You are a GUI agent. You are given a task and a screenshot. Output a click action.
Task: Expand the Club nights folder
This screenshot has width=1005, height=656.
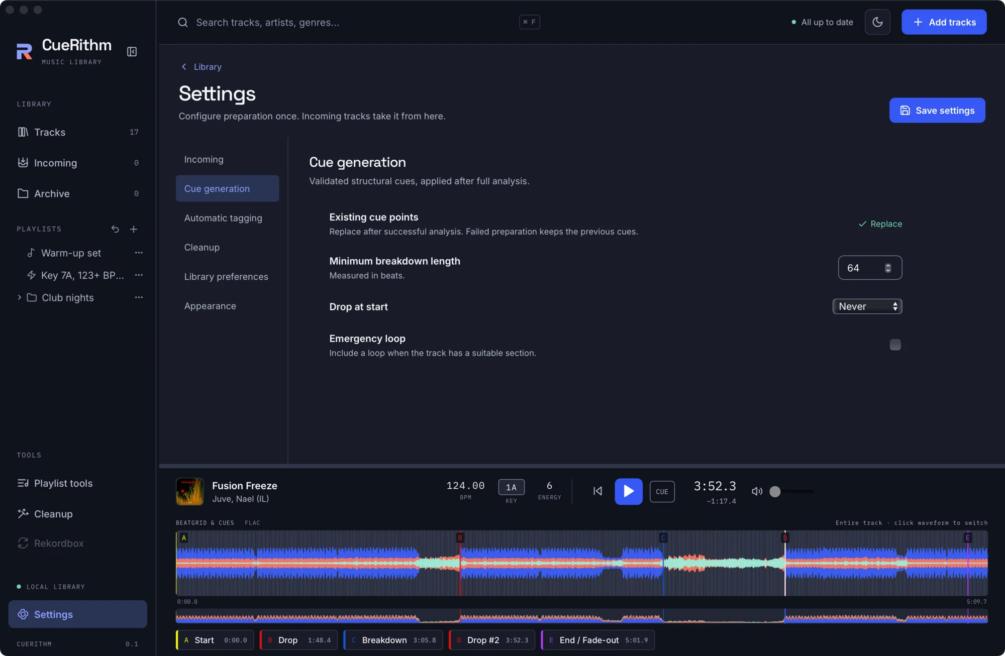19,297
